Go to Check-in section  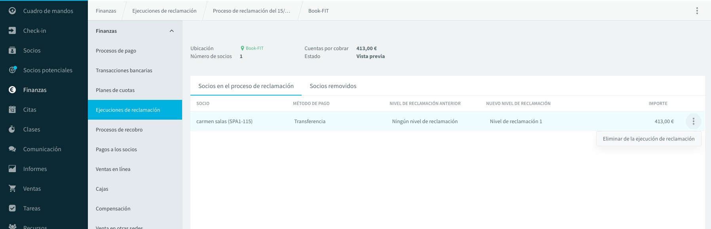coord(35,30)
